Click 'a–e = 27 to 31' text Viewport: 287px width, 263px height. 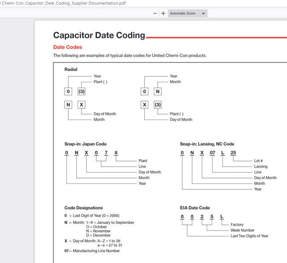click(x=109, y=245)
